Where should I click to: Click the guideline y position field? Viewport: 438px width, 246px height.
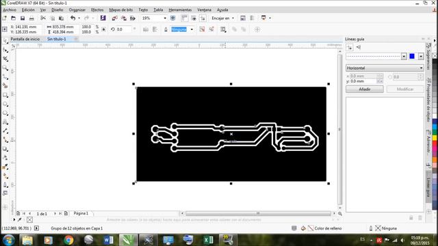pos(363,81)
